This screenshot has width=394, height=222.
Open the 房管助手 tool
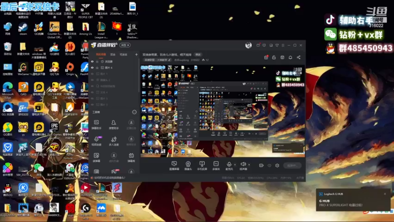(x=114, y=124)
